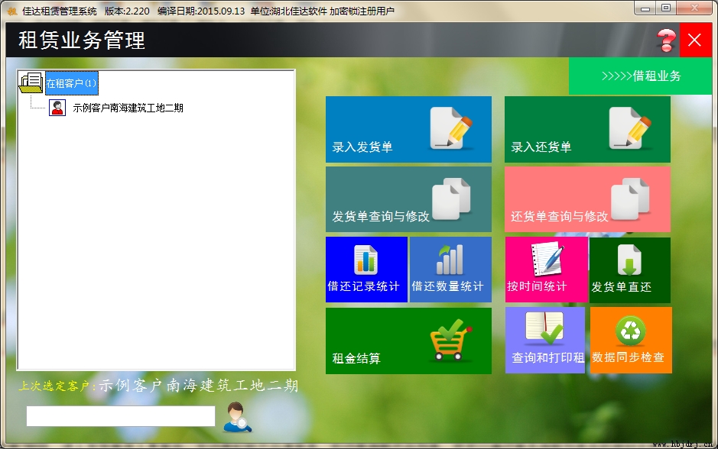This screenshot has height=449, width=718.
Task: Open the 录入还货单 tile
Action: 587,129
